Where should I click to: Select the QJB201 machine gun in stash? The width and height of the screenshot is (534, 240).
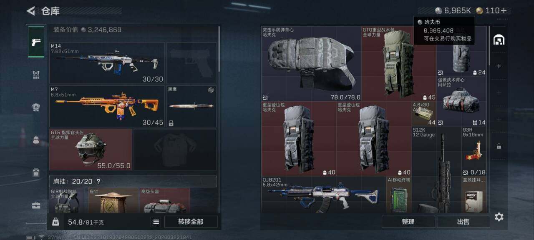[x=324, y=195]
